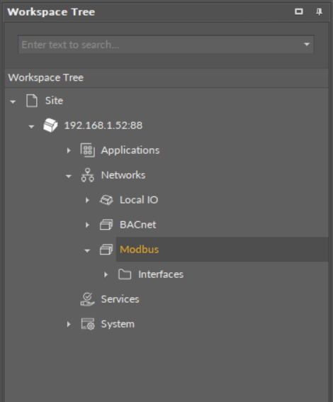
Task: Click the controller device icon beside 192.168.1.52:88
Action: pyautogui.click(x=50, y=125)
